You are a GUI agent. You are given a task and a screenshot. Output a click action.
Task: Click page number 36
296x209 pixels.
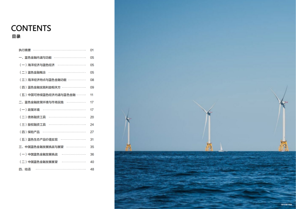click(92, 154)
